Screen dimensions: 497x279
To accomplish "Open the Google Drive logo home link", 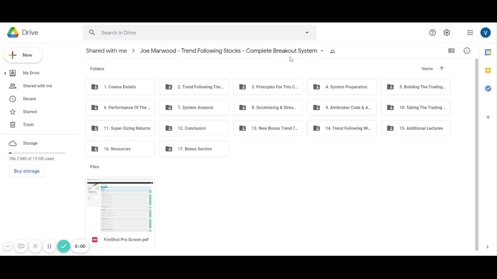I will point(23,33).
